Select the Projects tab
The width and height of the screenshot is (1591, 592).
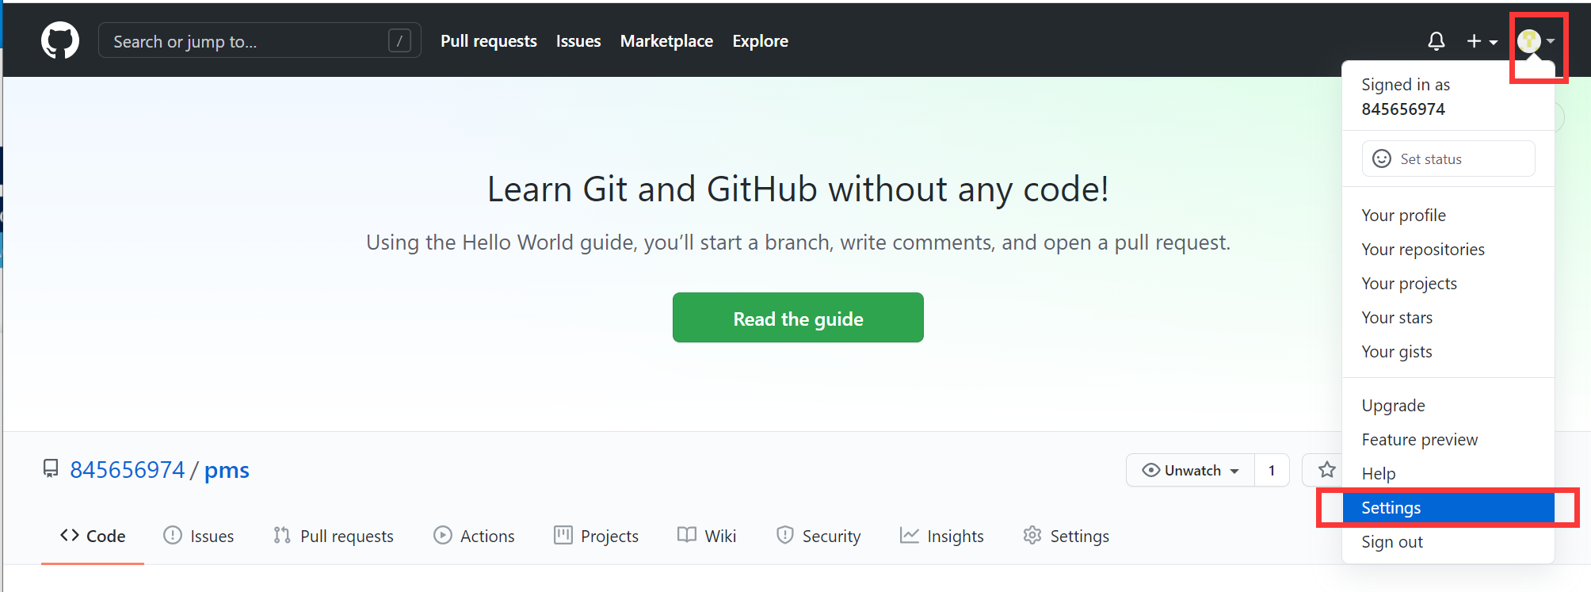[x=596, y=536]
